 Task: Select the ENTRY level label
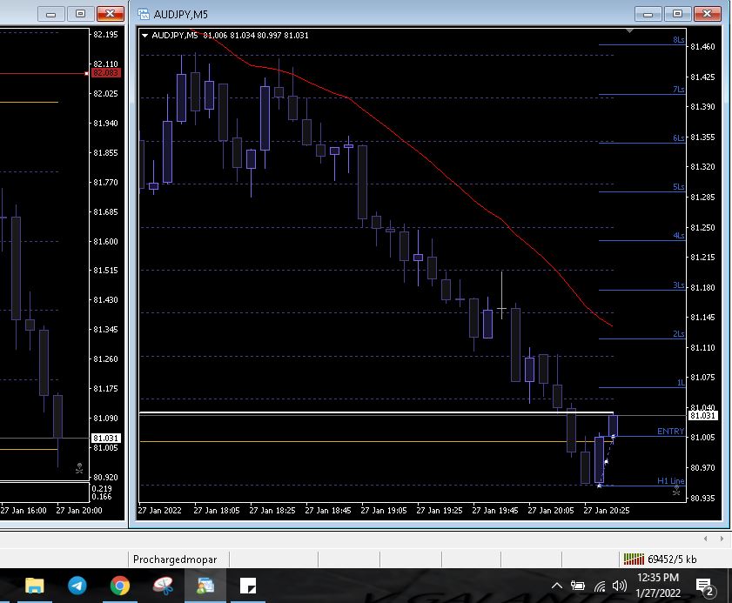tap(670, 432)
